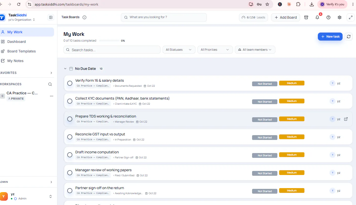Mark Manager review task complete

tap(70, 173)
